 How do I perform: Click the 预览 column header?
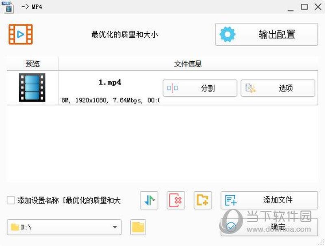[x=32, y=64]
